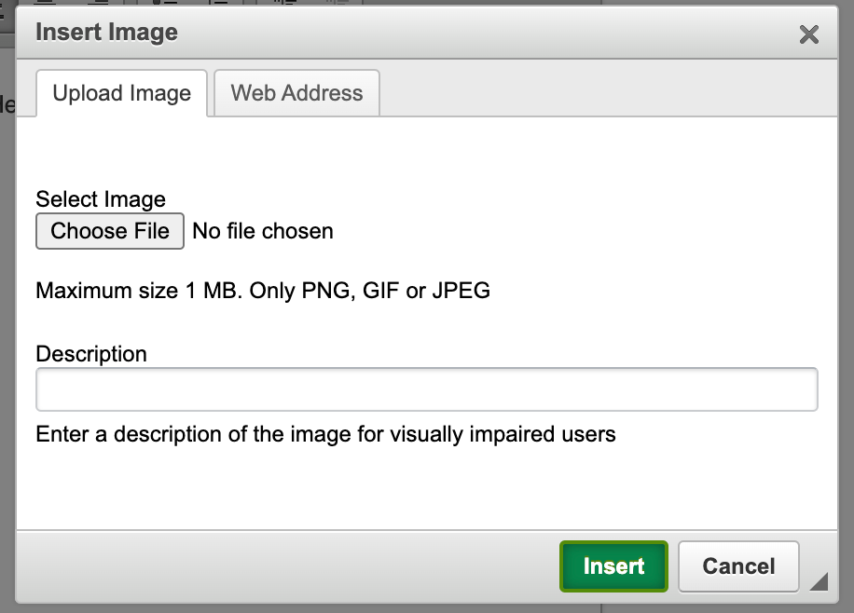Screen dimensions: 854x613
Task: Click the 'No file chosen' label
Action: tap(262, 231)
